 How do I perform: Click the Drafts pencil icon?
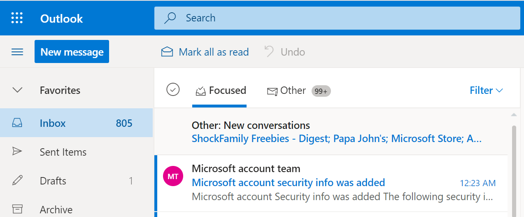tap(17, 181)
